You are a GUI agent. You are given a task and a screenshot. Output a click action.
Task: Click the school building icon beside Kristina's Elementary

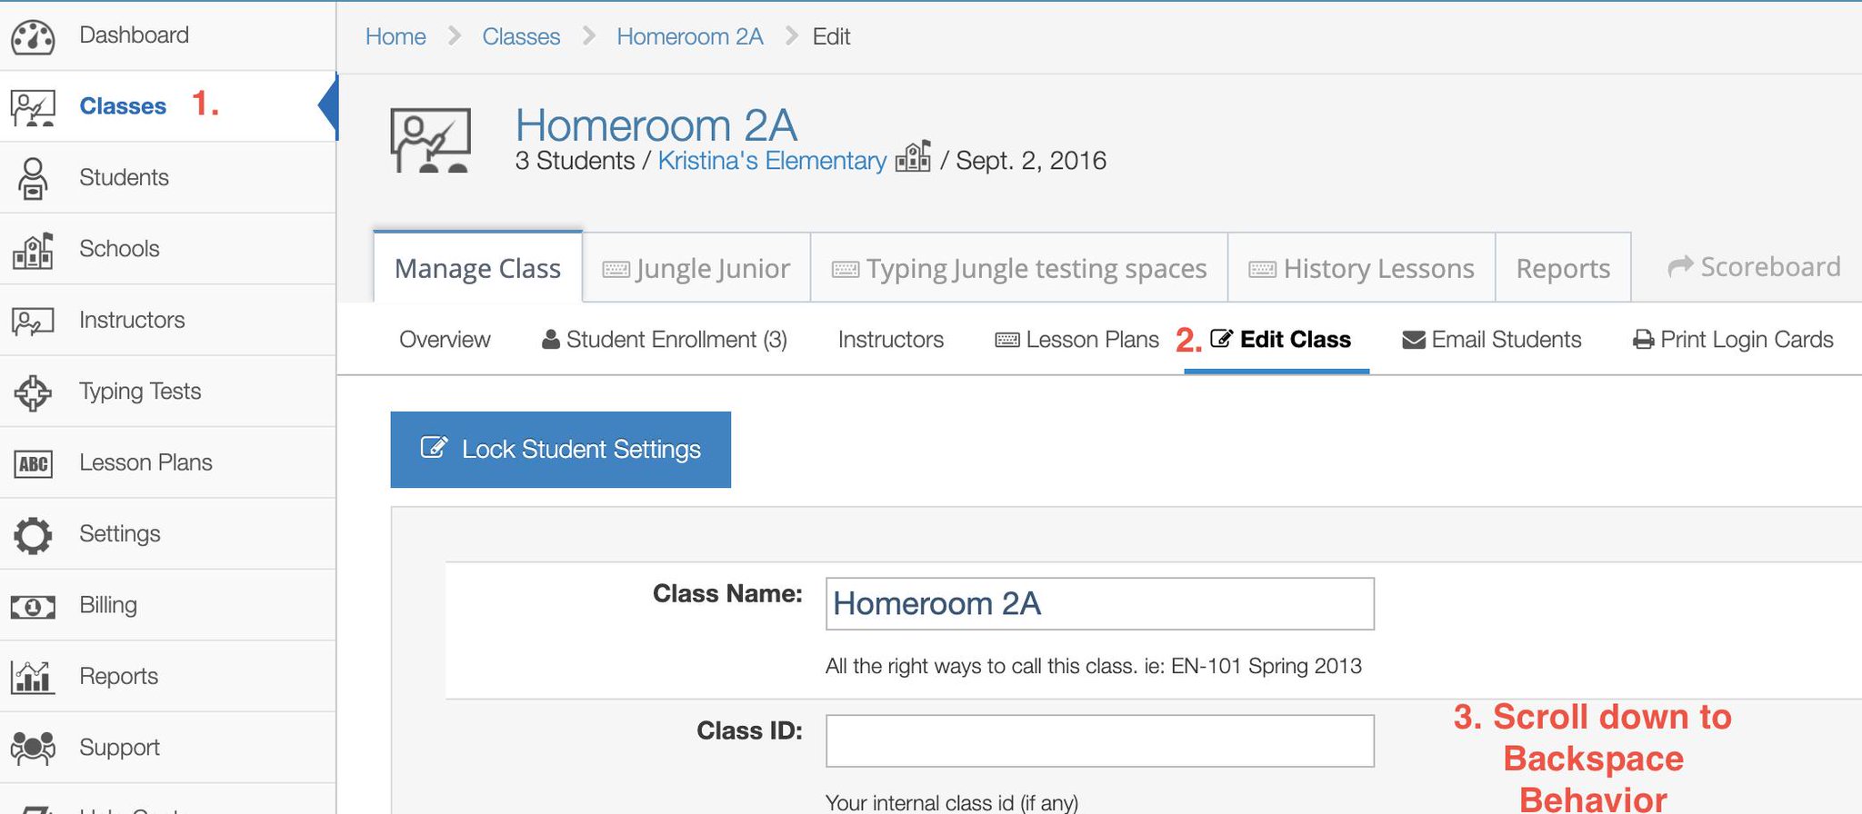913,156
